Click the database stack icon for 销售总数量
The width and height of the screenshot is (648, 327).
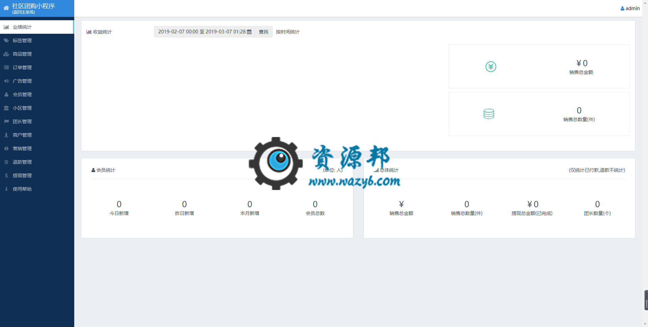(489, 114)
